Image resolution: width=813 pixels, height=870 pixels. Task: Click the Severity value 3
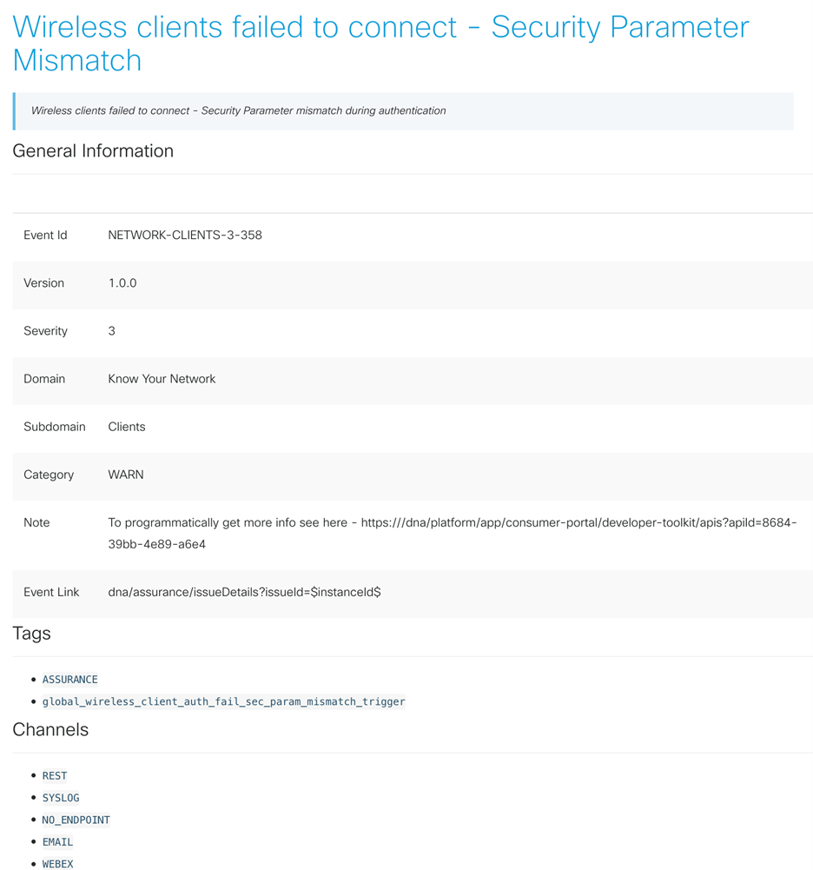(111, 331)
